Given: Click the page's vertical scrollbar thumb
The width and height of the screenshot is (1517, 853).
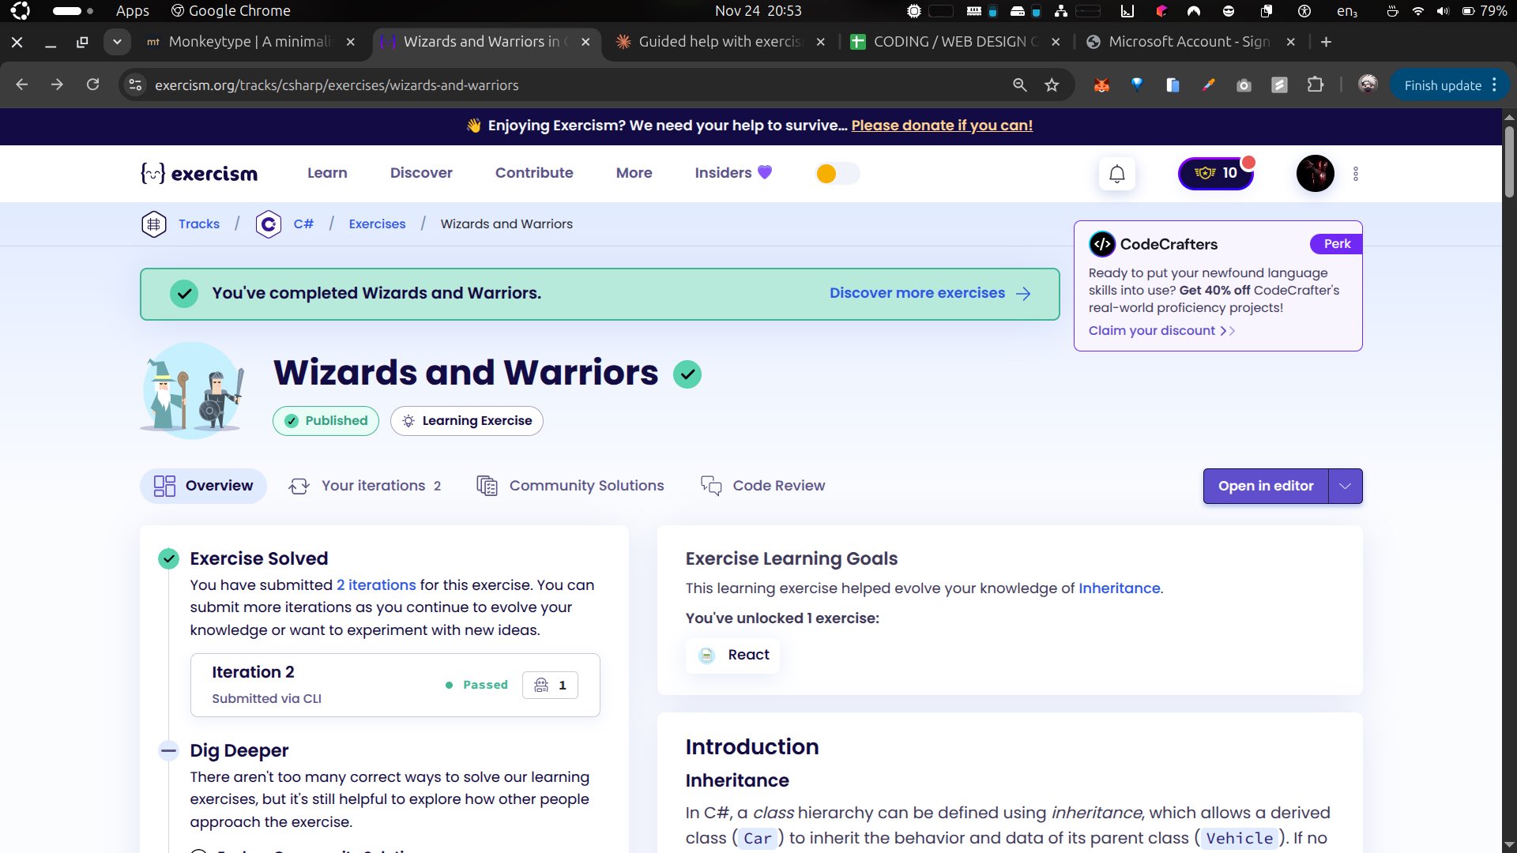Looking at the screenshot, I should pos(1508,162).
